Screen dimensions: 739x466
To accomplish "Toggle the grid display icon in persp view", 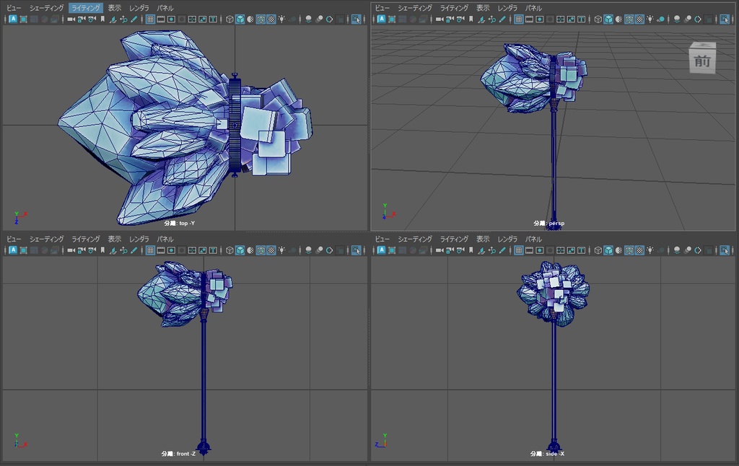I will tap(520, 20).
